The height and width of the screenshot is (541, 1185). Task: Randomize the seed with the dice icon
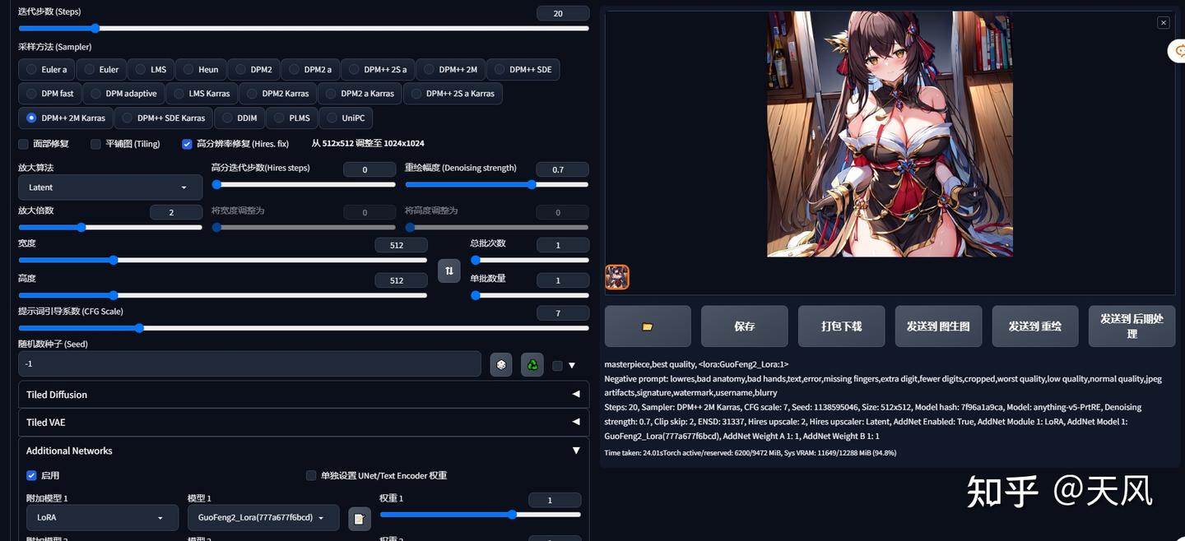point(501,364)
